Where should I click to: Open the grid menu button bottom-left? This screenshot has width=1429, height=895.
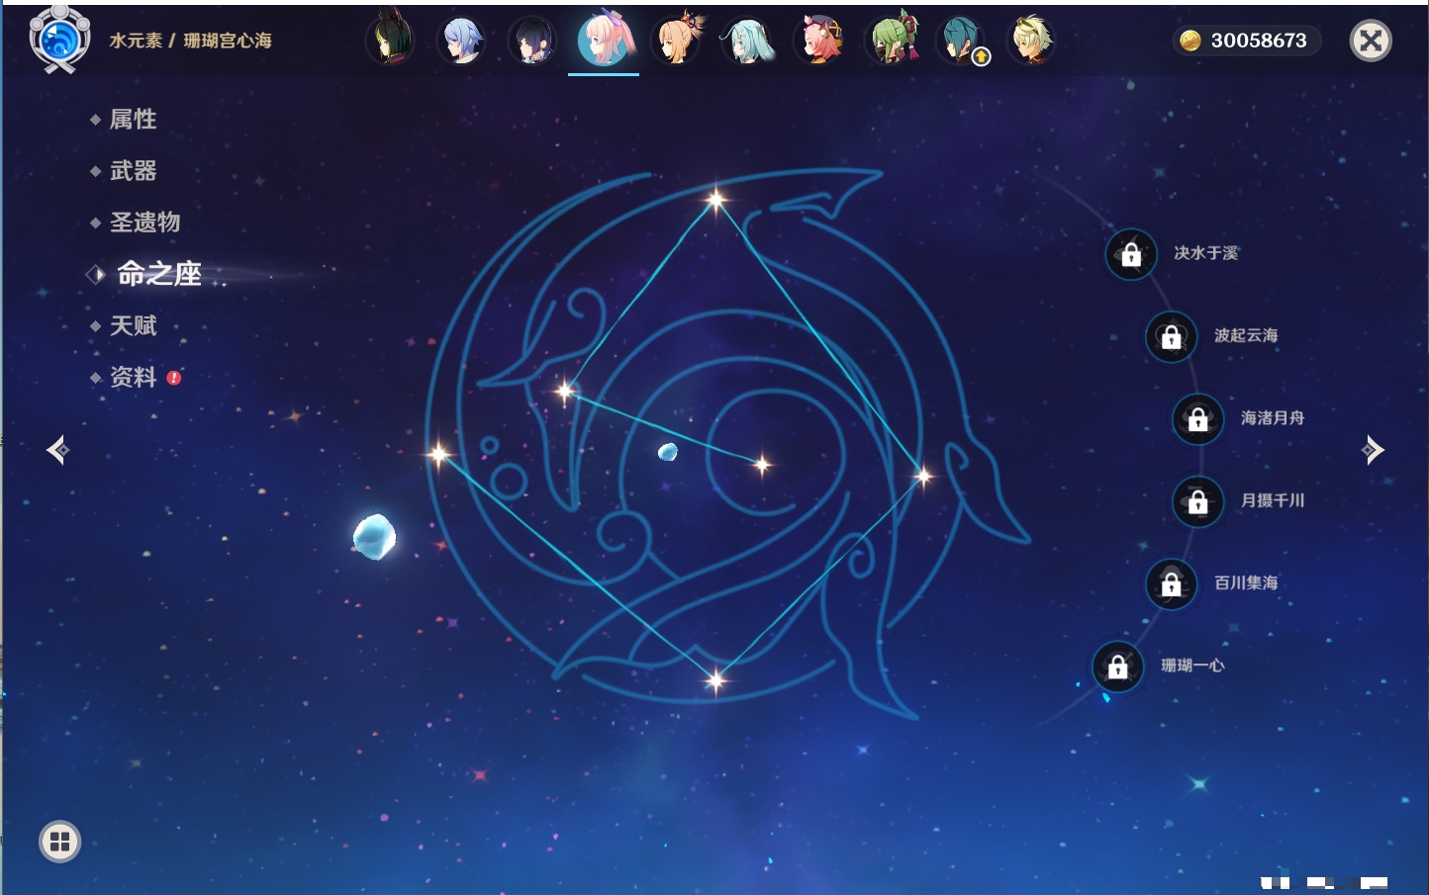(59, 842)
